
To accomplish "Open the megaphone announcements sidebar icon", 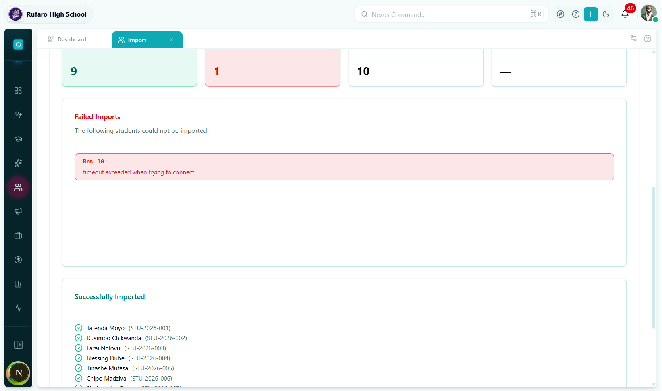I will coord(18,211).
